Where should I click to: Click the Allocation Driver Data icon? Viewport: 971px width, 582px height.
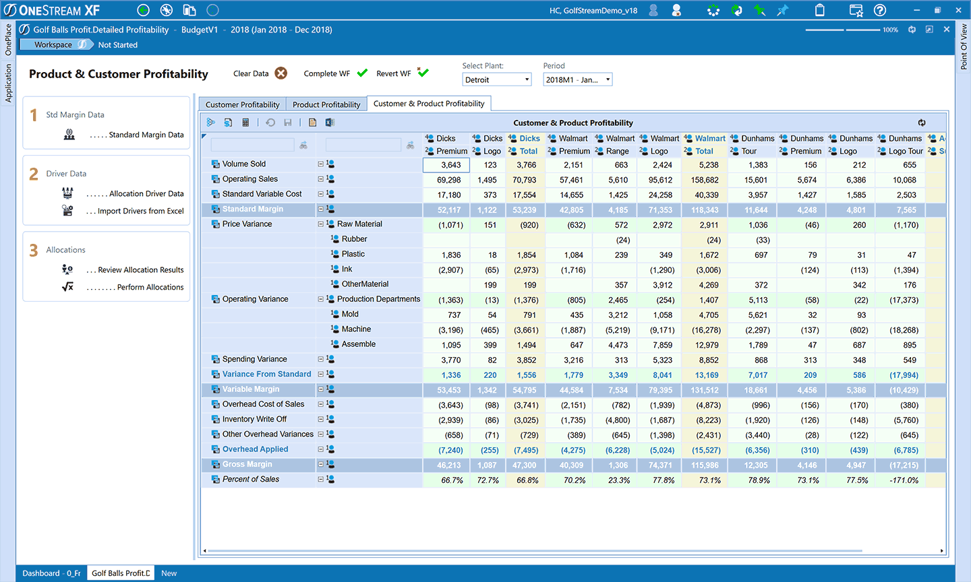pyautogui.click(x=67, y=193)
